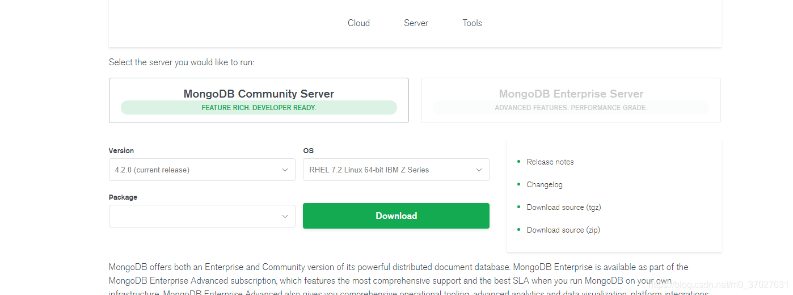Click Download source (zip) link
This screenshot has width=793, height=295.
coord(563,230)
